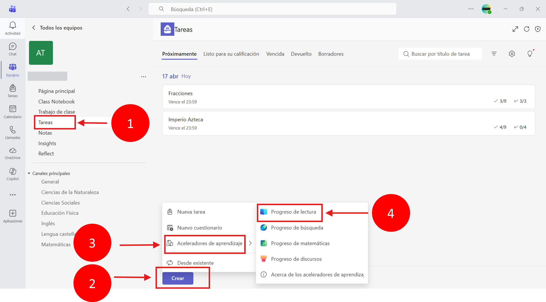
Task: Select Progreso de búsqueda
Action: [312, 228]
